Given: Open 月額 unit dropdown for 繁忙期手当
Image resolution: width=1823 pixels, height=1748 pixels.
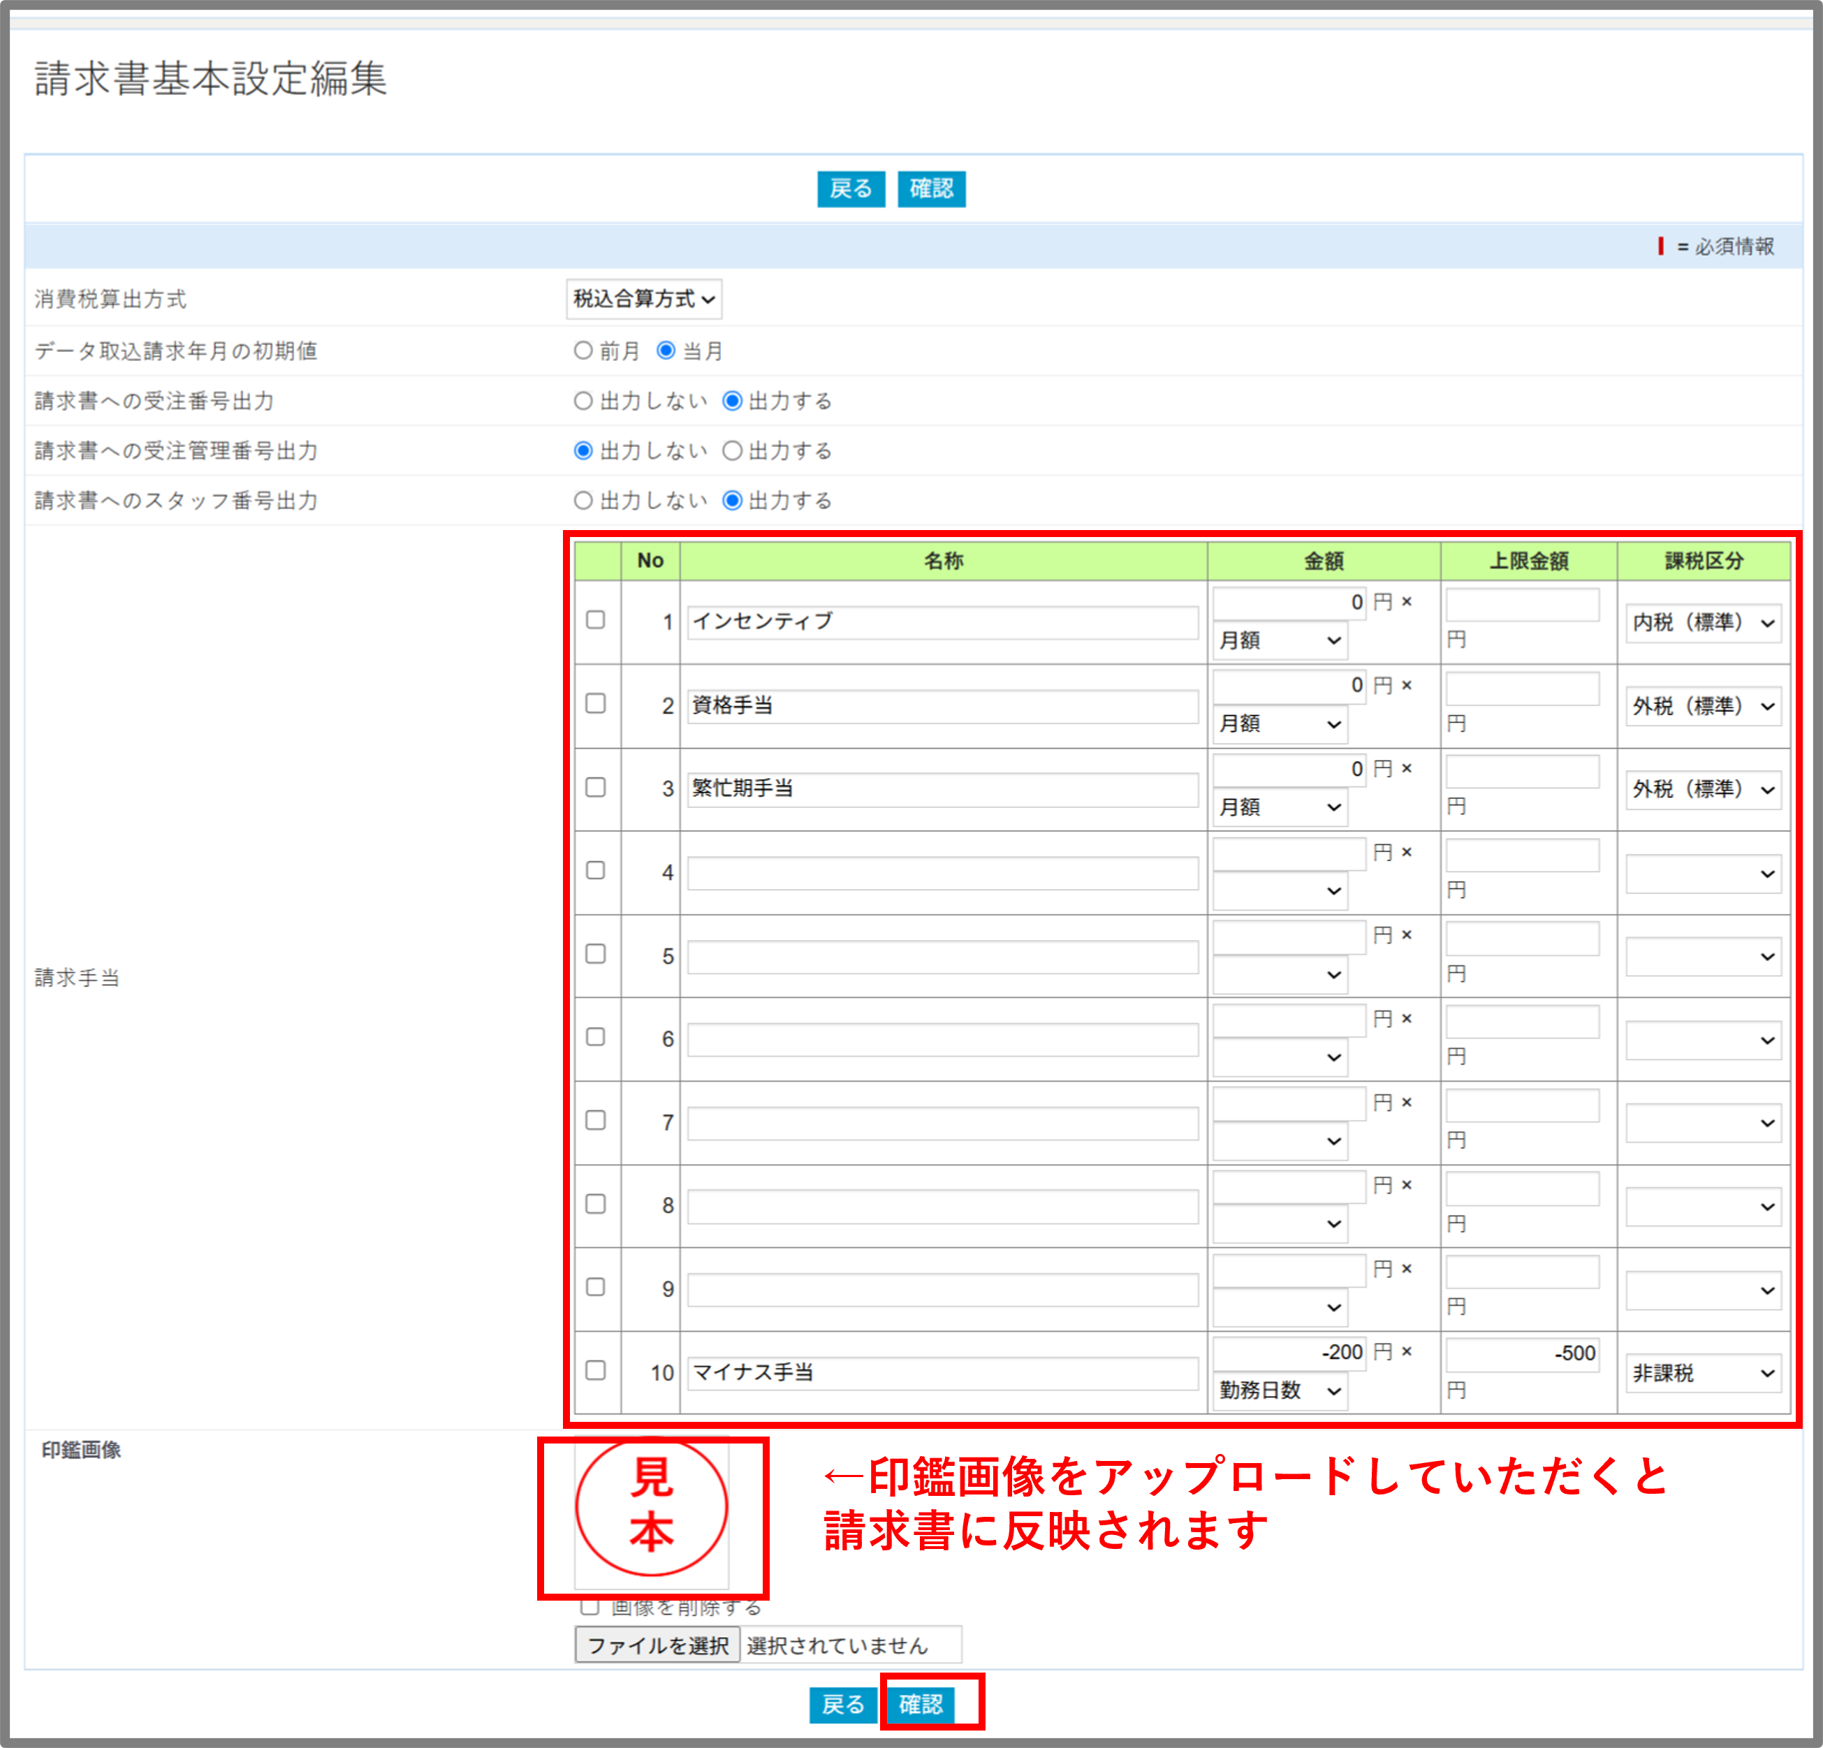Looking at the screenshot, I should pyautogui.click(x=1280, y=807).
